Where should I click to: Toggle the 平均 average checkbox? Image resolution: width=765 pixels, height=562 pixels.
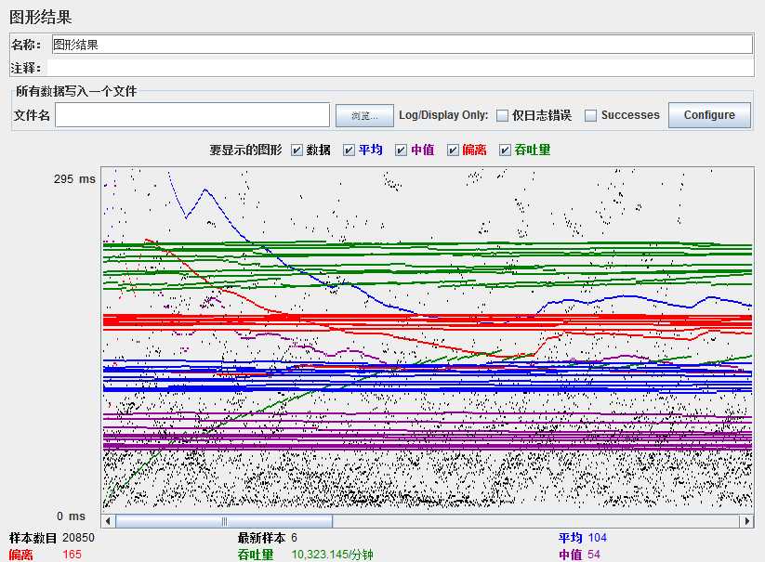coord(349,150)
